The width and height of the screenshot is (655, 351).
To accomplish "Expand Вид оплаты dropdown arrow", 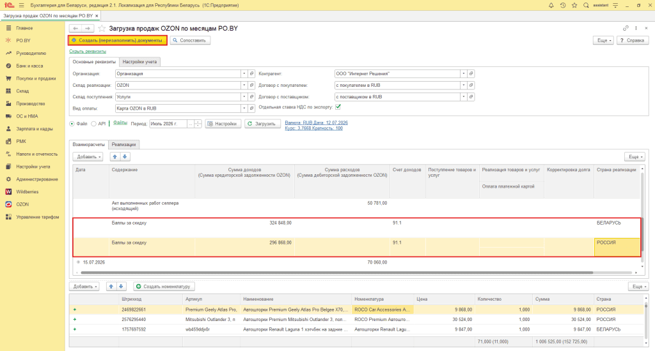I will point(244,108).
